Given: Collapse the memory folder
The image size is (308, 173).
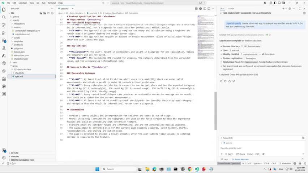Looking at the screenshot, I should point(17,27).
